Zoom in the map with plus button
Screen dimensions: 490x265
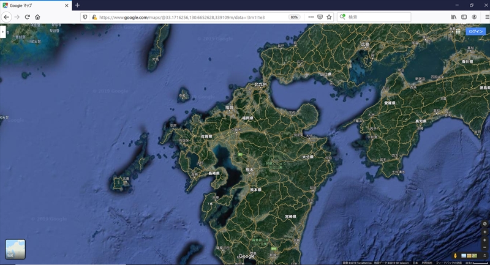pos(484,240)
